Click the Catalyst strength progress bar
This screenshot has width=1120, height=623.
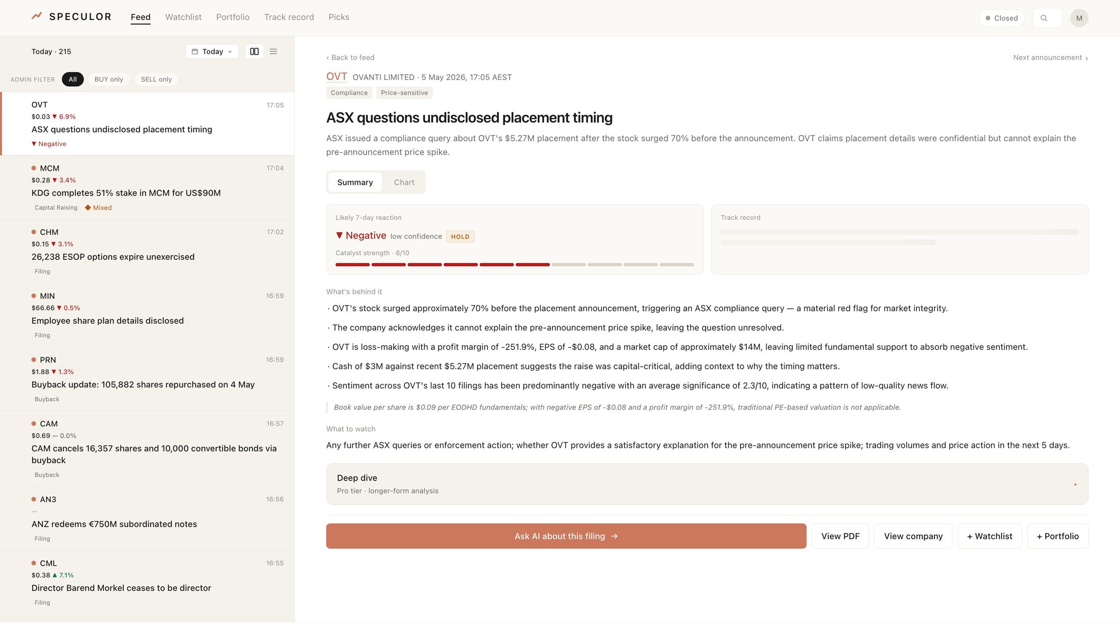(515, 265)
